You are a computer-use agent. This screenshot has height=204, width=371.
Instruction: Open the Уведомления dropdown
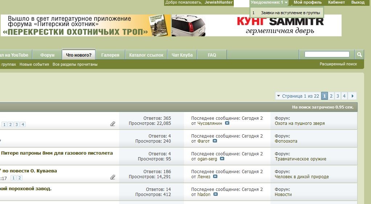point(269,3)
